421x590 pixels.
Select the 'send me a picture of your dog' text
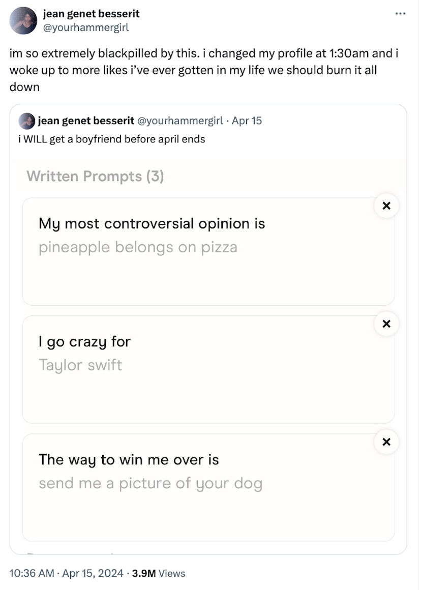(150, 484)
